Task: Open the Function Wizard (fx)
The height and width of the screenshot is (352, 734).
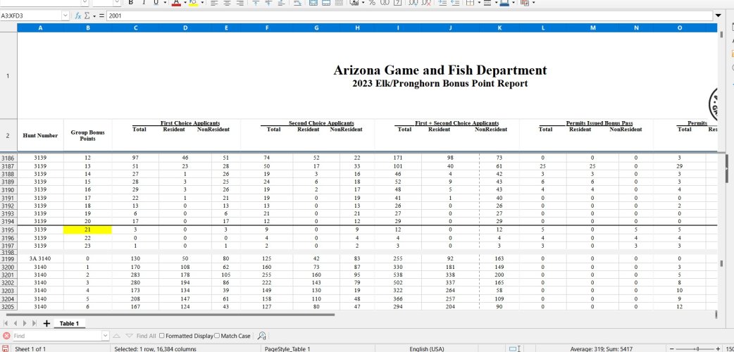Action: 77,16
